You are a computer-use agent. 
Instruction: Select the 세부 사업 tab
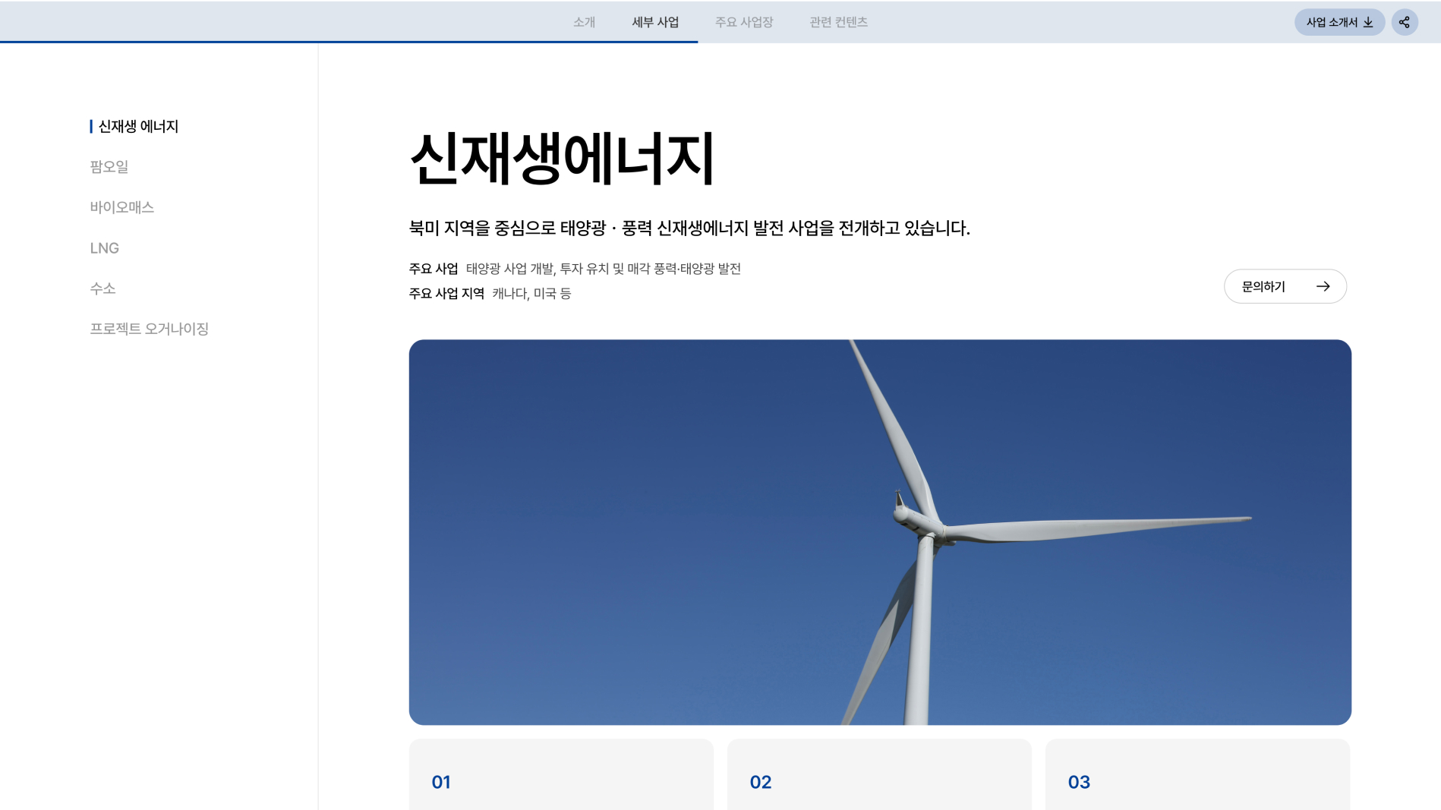[x=655, y=22]
